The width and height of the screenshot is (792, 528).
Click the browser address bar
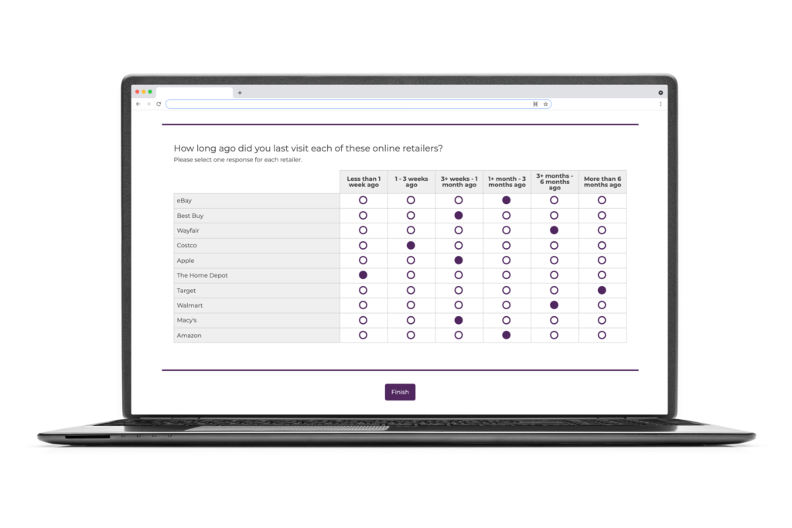click(348, 104)
